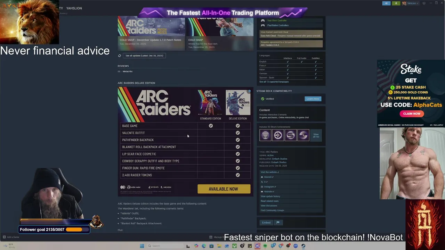This screenshot has height=250, width=445.
Task: Click Add a Game at bottom left
Action: pos(11,237)
